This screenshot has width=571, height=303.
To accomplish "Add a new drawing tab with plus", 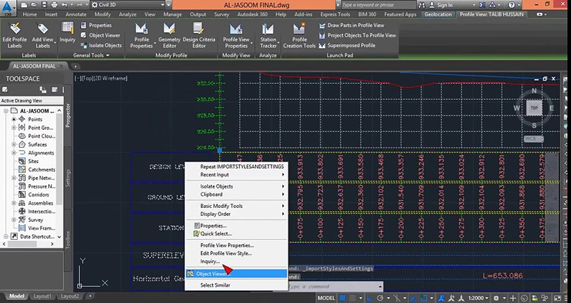I will pos(75,66).
